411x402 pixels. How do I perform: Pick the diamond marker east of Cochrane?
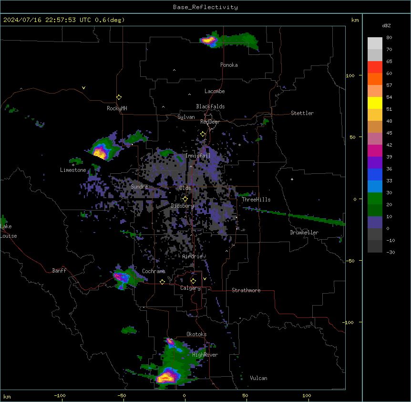pos(162,282)
